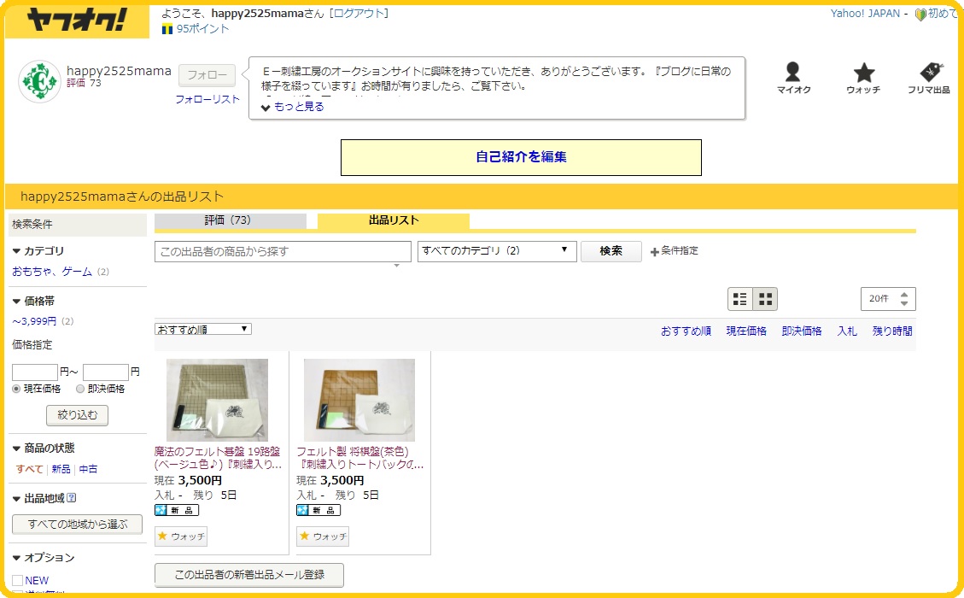This screenshot has height=598, width=964.
Task: Click the 新品 badge on the brown 将棋盤 item
Action: (x=318, y=510)
